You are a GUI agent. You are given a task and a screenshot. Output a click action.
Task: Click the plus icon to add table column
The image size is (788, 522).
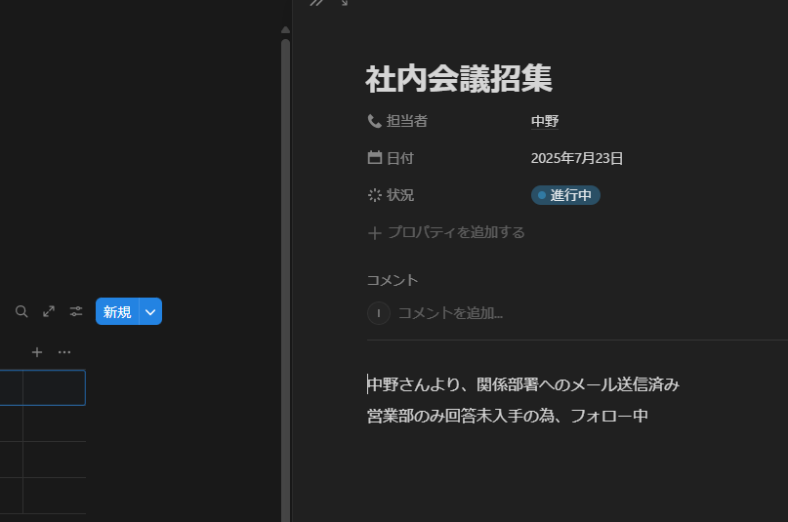click(x=37, y=352)
